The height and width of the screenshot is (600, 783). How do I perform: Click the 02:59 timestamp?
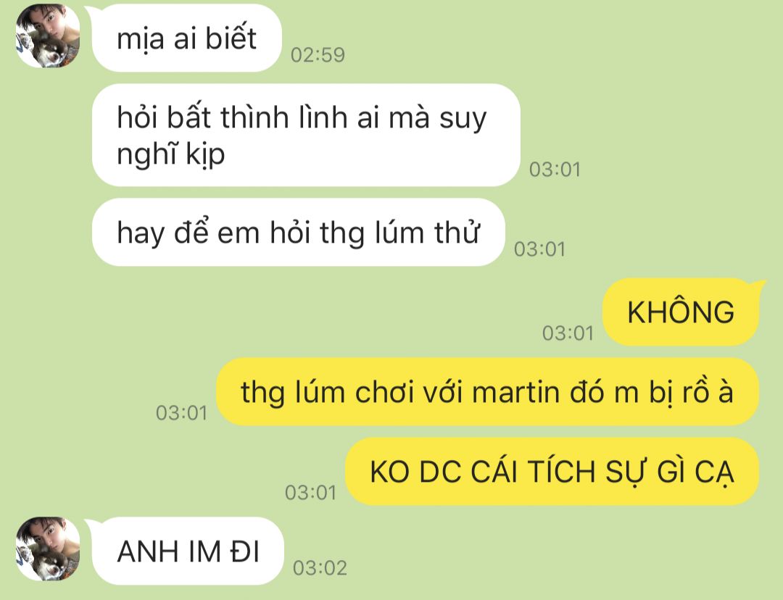tap(318, 55)
